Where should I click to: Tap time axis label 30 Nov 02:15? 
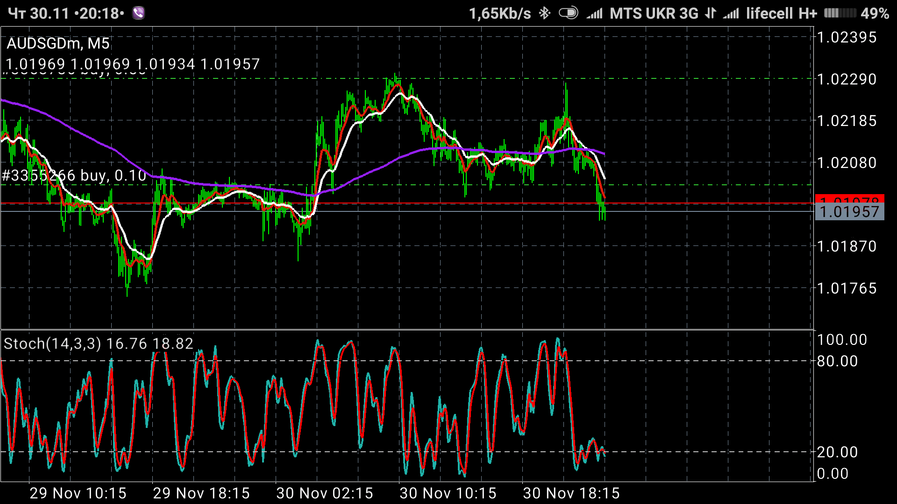pyautogui.click(x=325, y=493)
